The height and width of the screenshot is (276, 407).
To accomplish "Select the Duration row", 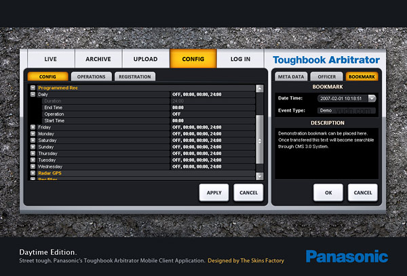I will tap(149, 101).
